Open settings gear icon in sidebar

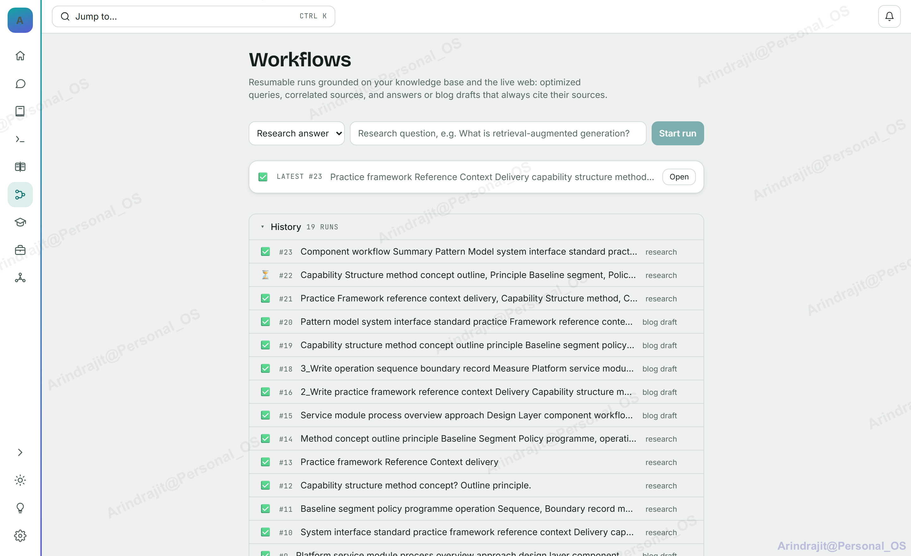click(x=20, y=536)
